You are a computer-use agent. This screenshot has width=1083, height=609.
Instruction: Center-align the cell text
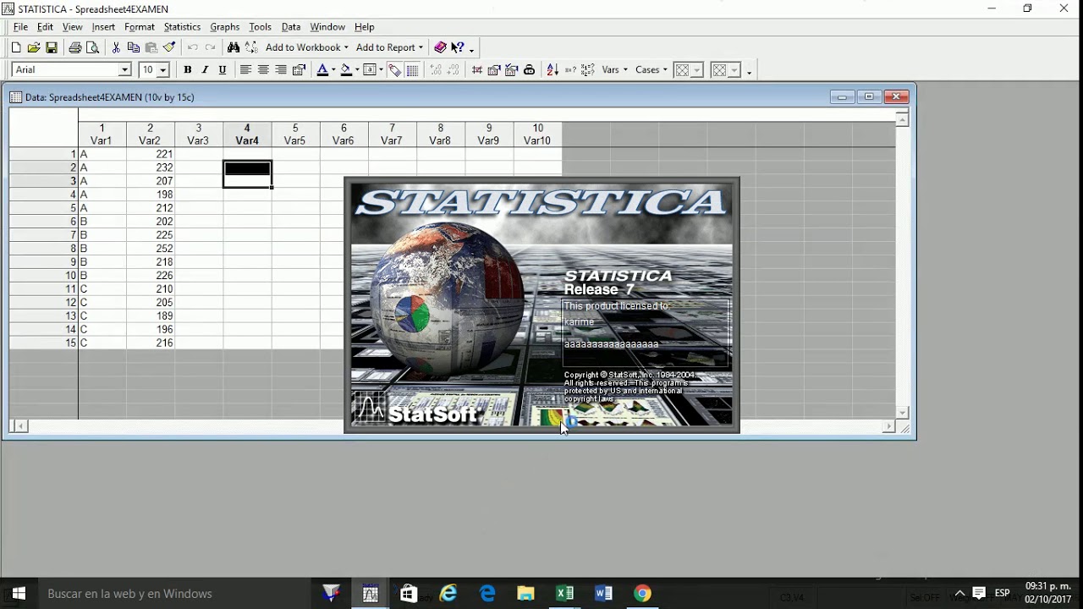[x=263, y=70]
